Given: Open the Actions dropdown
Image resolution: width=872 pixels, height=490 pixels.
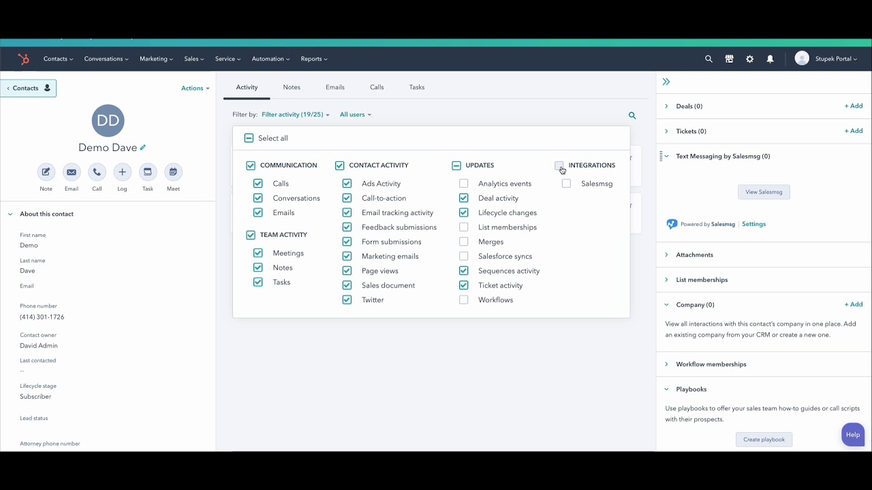Looking at the screenshot, I should 196,88.
